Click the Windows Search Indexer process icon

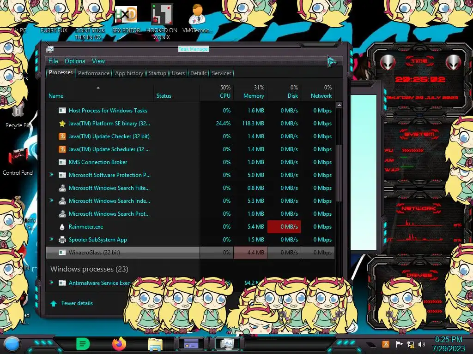(x=62, y=201)
